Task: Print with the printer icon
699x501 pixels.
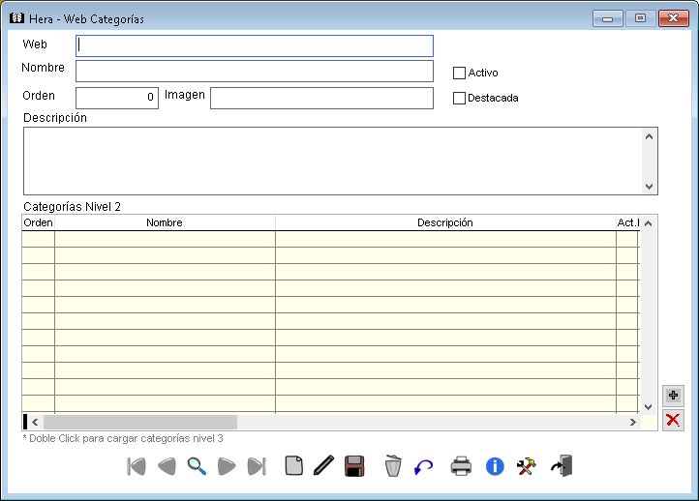Action: click(x=461, y=466)
